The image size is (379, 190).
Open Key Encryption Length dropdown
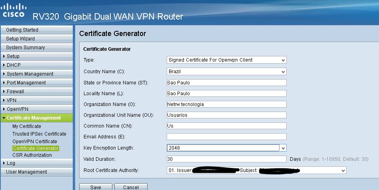[x=227, y=148]
